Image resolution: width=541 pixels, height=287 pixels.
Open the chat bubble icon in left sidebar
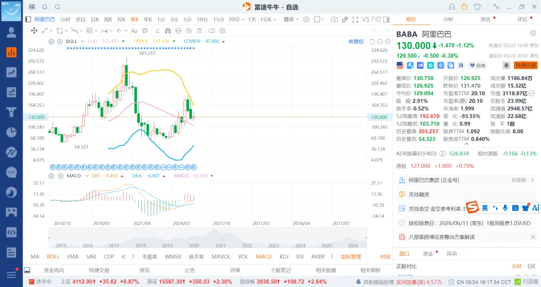coord(12,172)
